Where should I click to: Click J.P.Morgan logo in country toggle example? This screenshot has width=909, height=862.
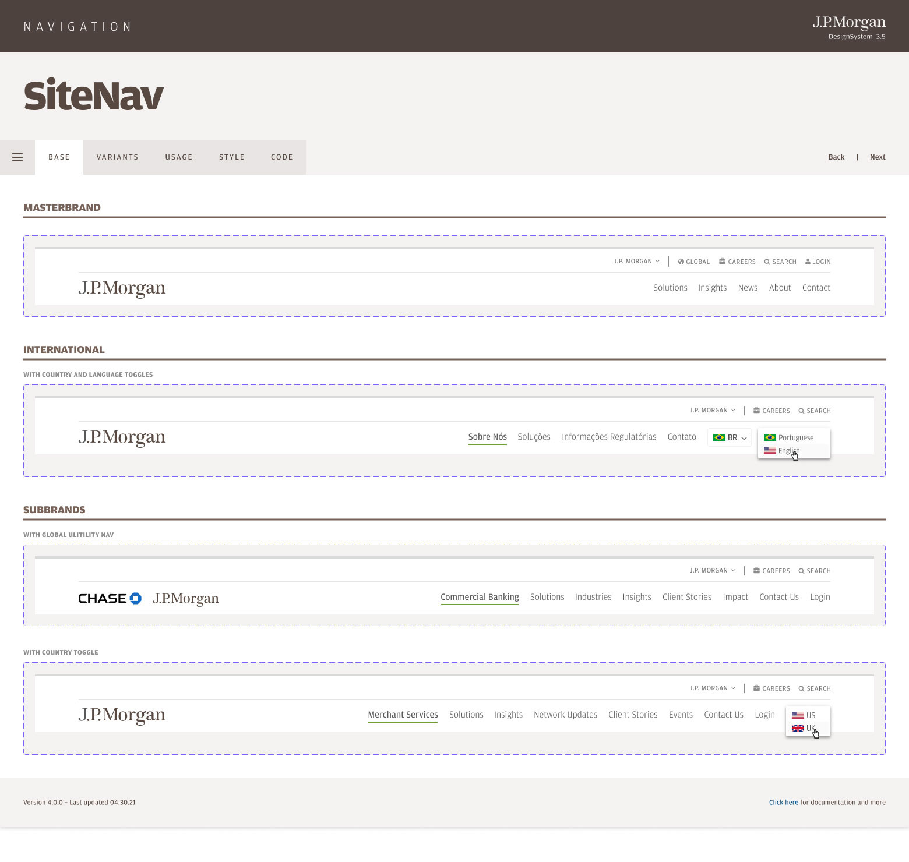[122, 715]
